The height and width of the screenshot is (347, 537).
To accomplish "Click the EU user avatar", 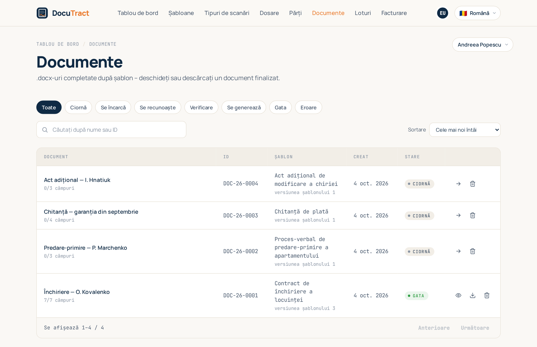I will point(442,13).
